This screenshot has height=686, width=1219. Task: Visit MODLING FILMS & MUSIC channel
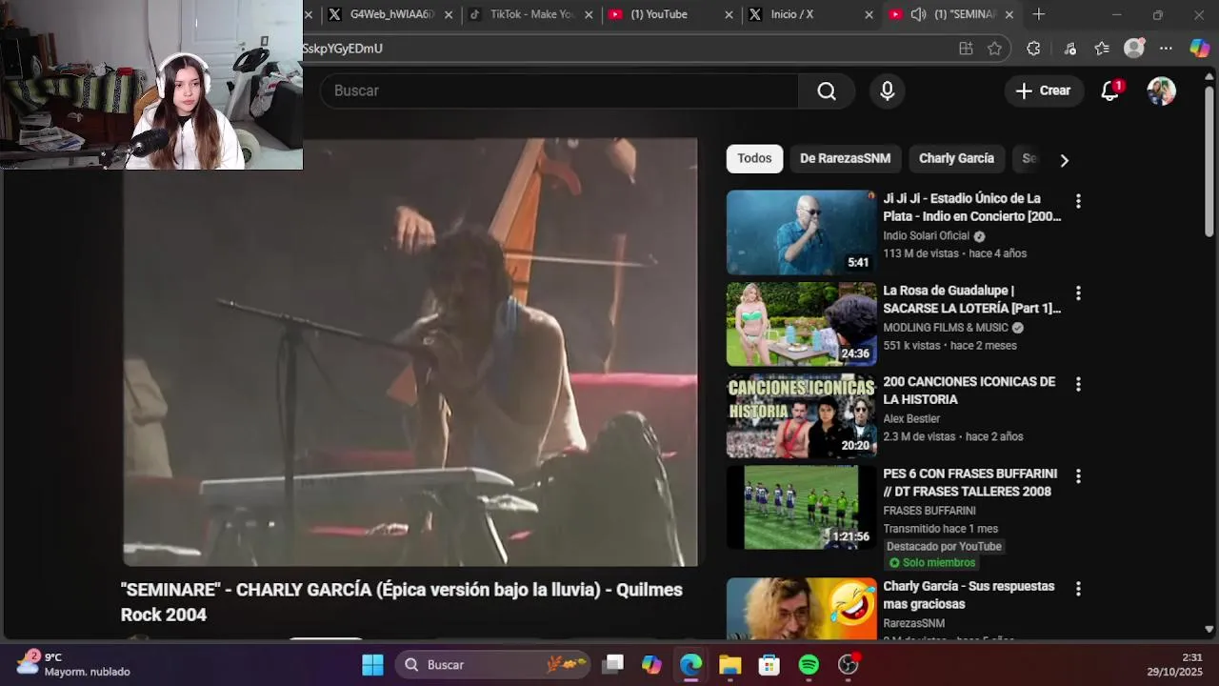point(946,327)
